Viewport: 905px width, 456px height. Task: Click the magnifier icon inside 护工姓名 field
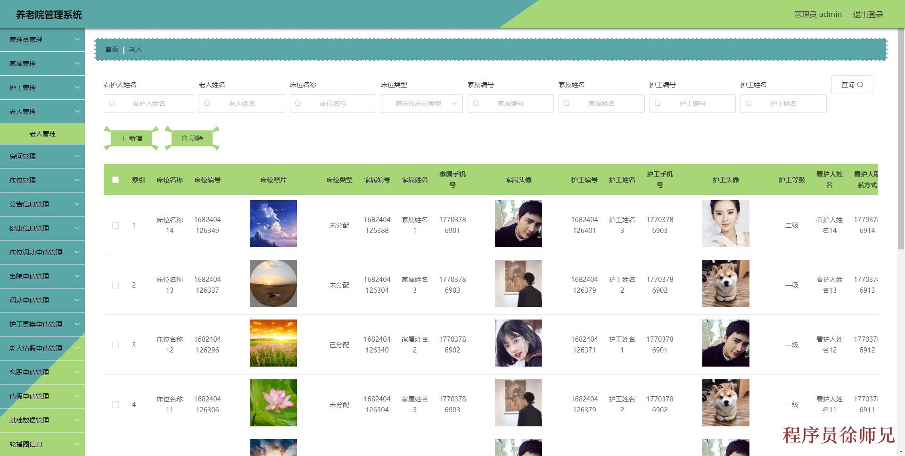click(749, 104)
